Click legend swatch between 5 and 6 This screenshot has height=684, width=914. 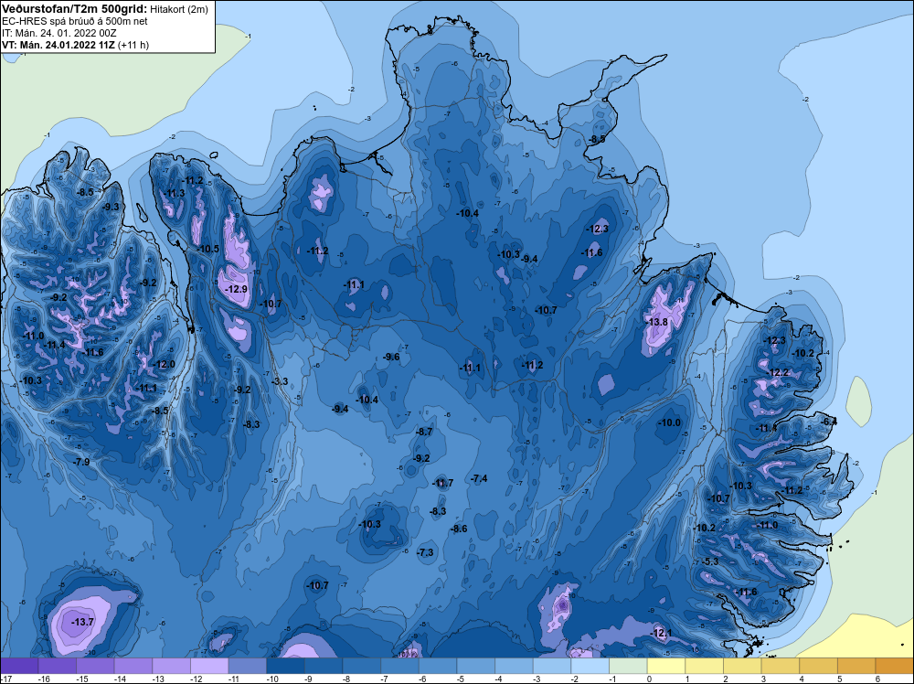pos(857,666)
